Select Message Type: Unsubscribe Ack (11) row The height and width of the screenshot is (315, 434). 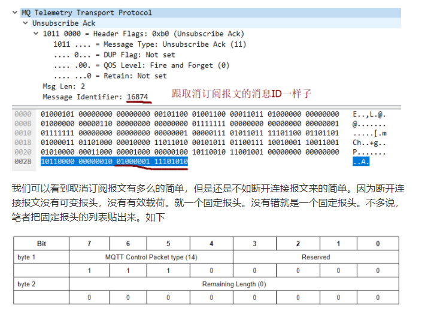pos(150,44)
